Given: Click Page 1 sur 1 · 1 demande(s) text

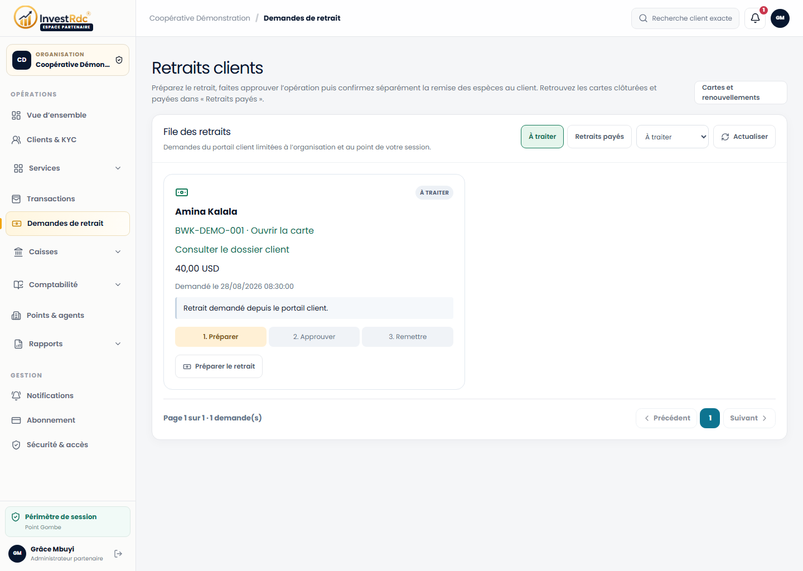Looking at the screenshot, I should pyautogui.click(x=212, y=418).
